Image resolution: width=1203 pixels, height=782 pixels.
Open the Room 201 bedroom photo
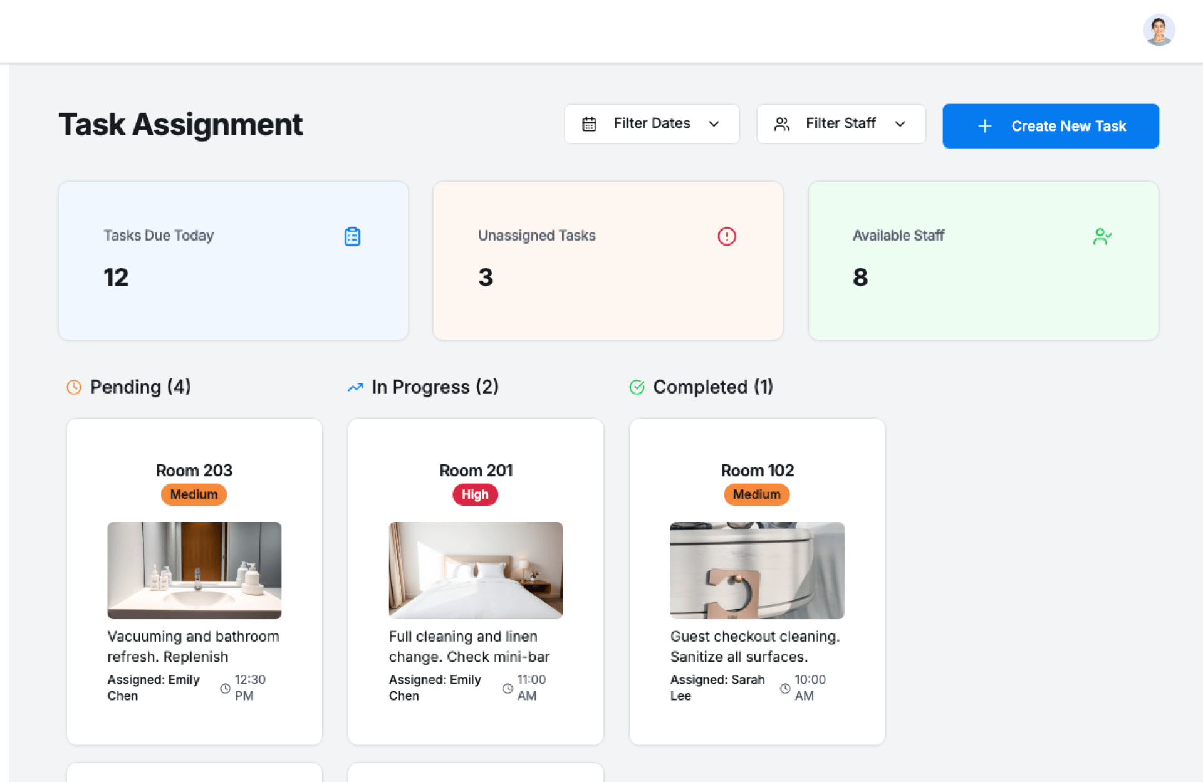pyautogui.click(x=476, y=570)
